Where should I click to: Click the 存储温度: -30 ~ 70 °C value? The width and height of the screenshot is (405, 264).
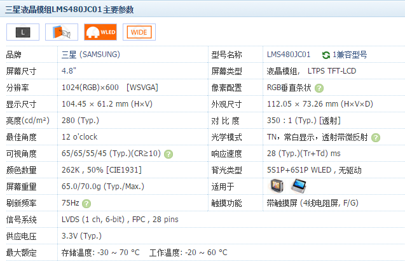tap(100, 253)
